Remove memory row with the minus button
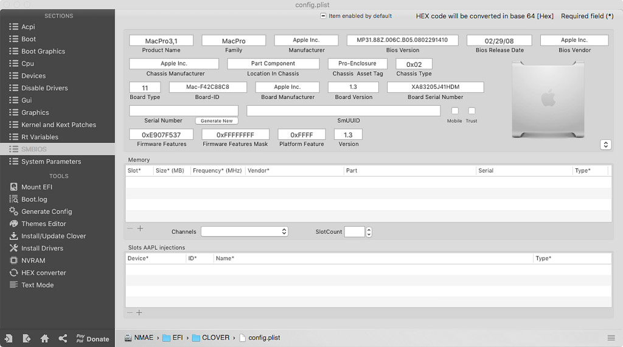The height and width of the screenshot is (347, 623). click(130, 228)
